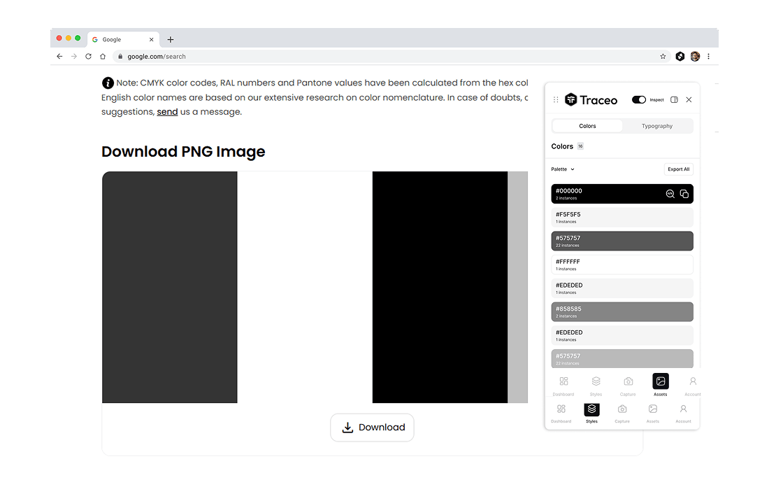Click the Traceo extension icon in Chrome toolbar
Screen dimensions: 769x501
coord(680,57)
